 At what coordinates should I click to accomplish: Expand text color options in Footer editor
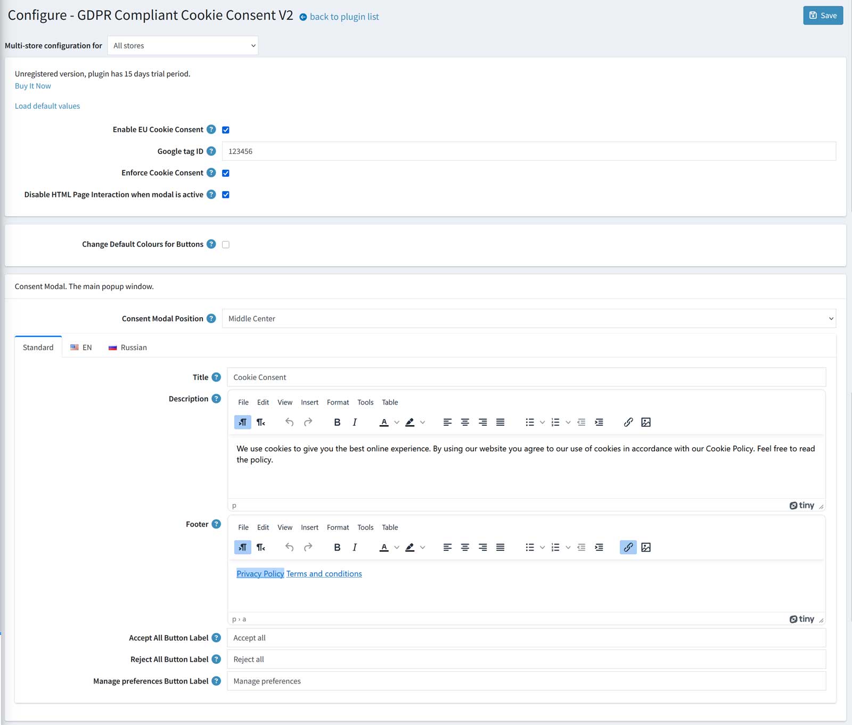pyautogui.click(x=397, y=547)
